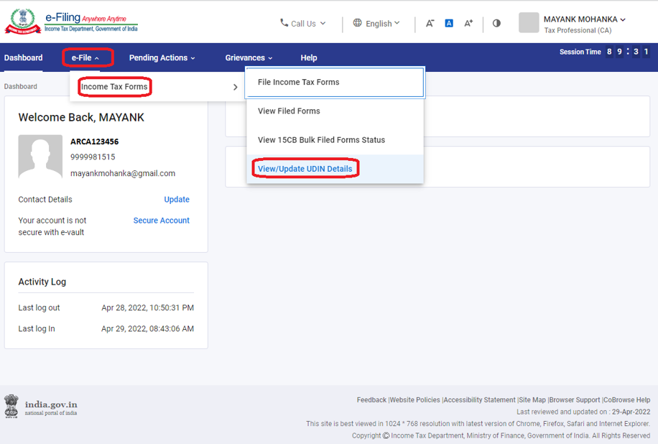Screen dimensions: 658x444
Task: Increase font size with the A+ icon
Action: 468,23
